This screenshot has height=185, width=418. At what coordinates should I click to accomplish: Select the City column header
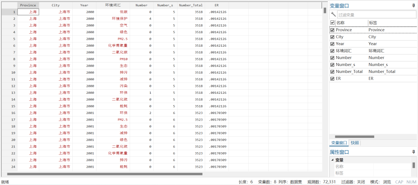coord(56,5)
